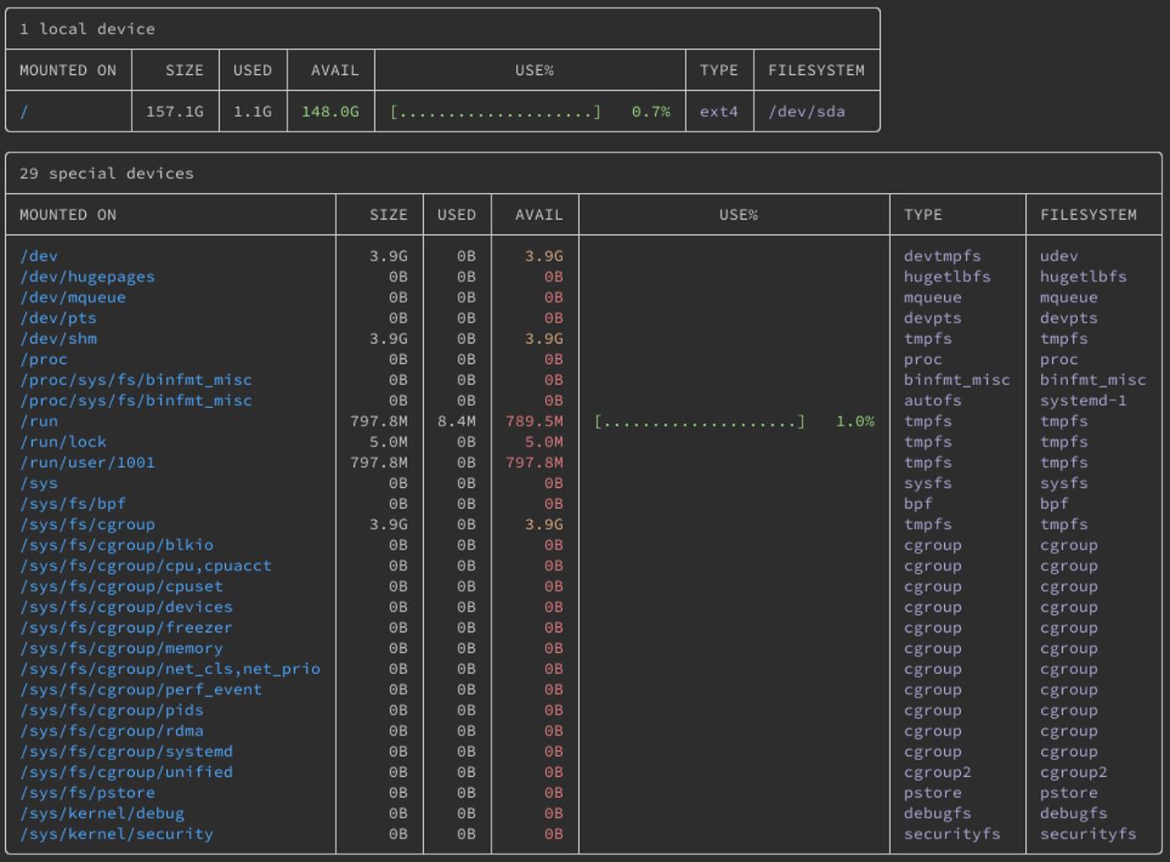This screenshot has width=1170, height=862.
Task: Click the USED column header
Action: click(x=456, y=215)
